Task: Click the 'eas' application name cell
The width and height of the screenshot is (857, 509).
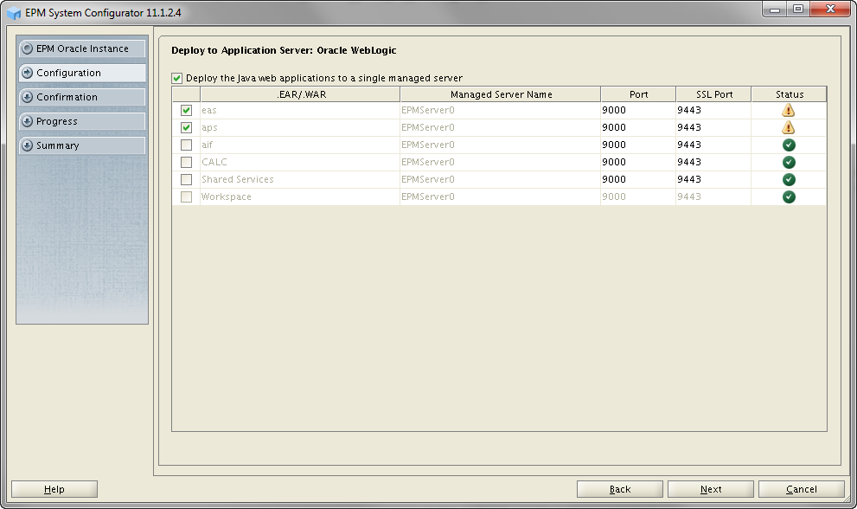Action: [x=299, y=110]
